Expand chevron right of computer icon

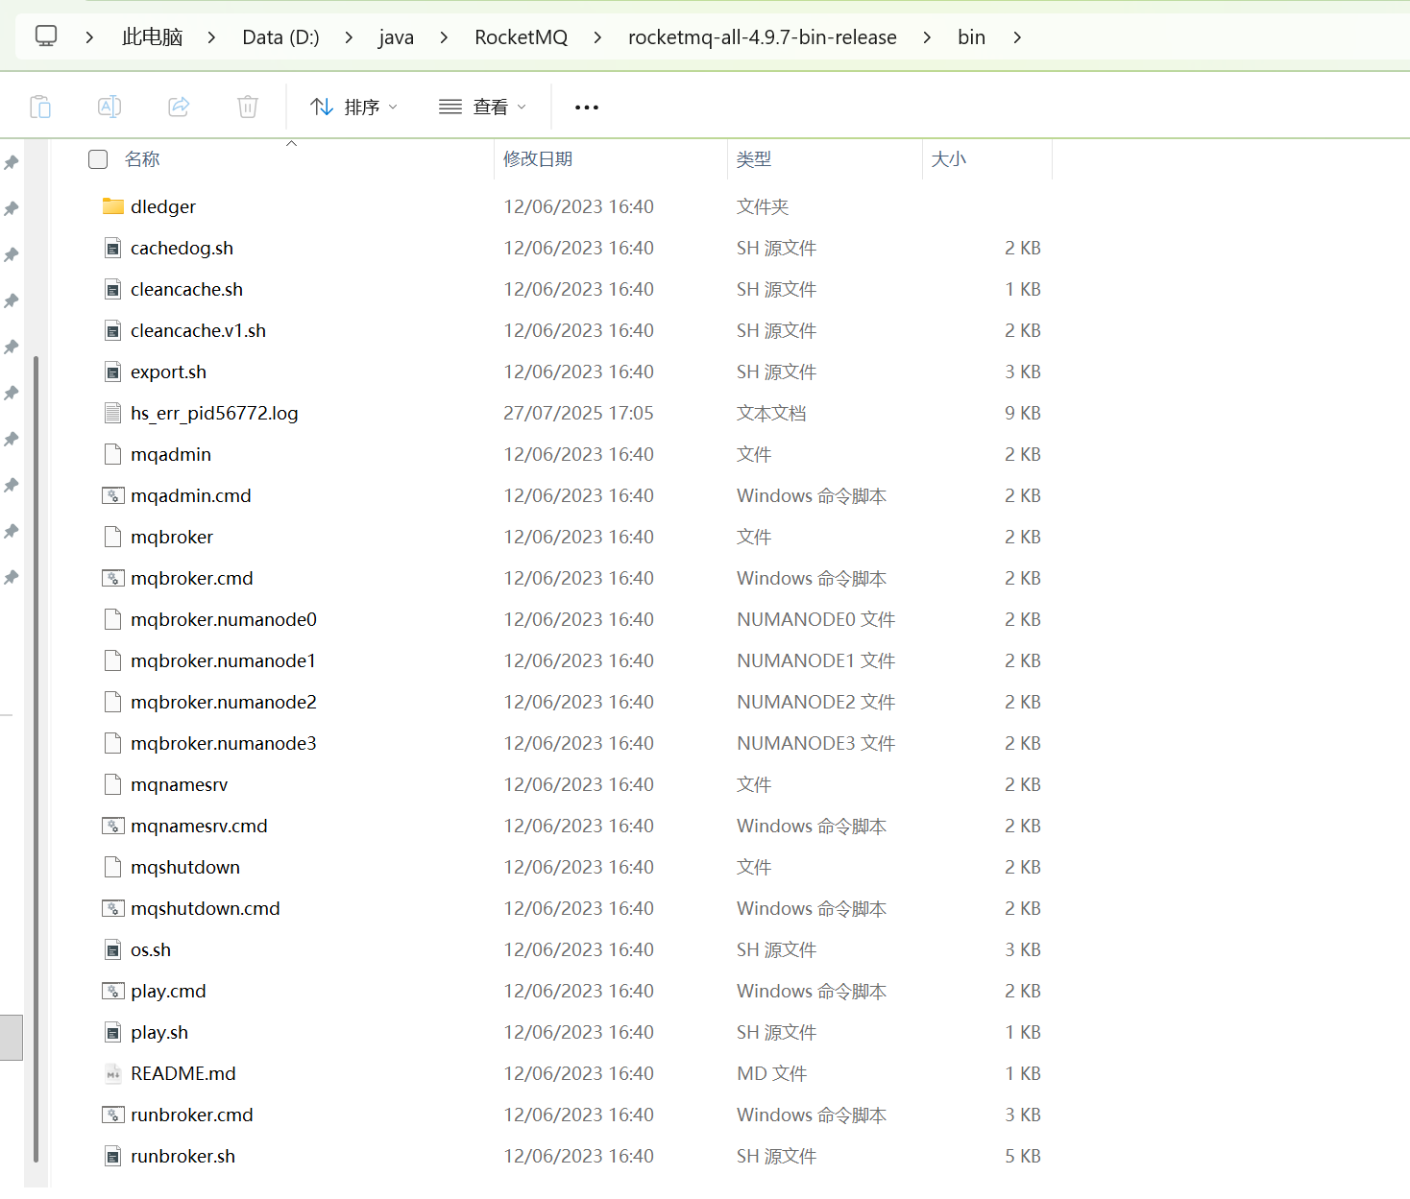pyautogui.click(x=89, y=37)
